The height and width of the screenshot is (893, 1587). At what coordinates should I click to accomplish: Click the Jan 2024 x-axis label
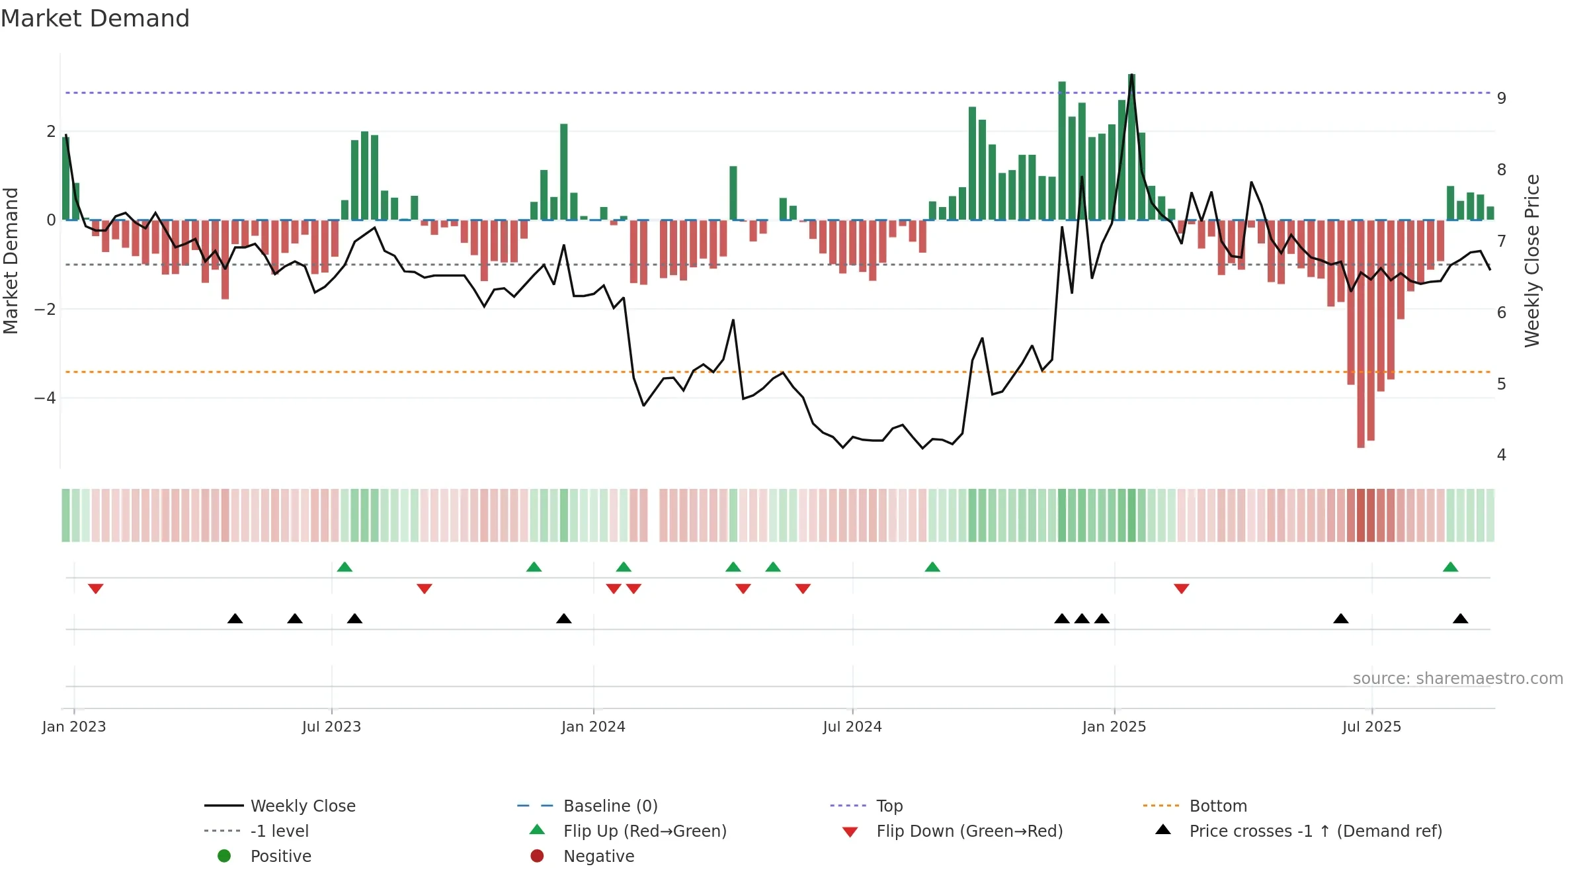pos(593,726)
